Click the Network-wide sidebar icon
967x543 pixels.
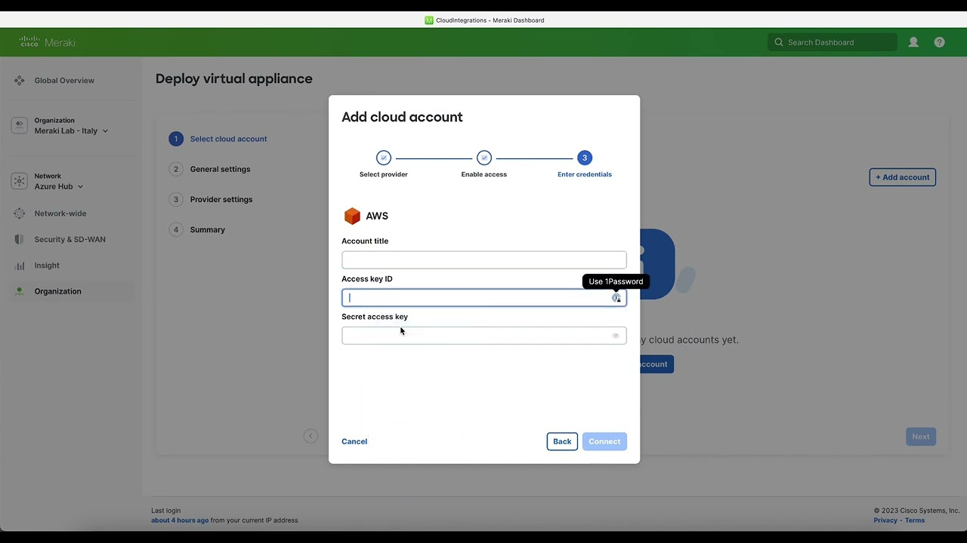pos(20,213)
